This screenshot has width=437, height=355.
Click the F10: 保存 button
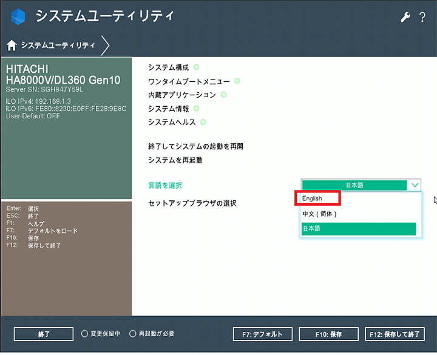(x=328, y=334)
